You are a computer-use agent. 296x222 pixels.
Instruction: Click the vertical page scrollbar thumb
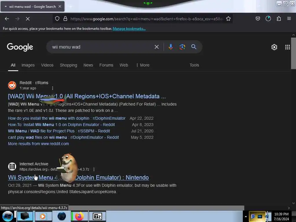coord(293,53)
